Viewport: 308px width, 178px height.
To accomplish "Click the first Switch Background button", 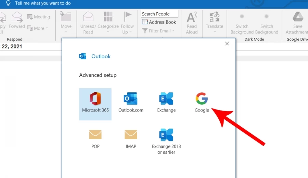I will (242, 24).
